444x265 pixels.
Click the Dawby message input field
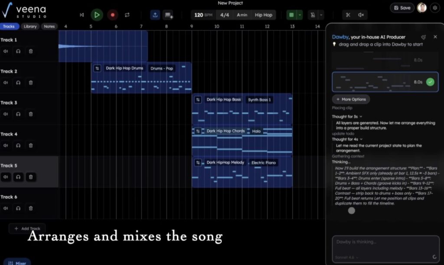pyautogui.click(x=385, y=249)
